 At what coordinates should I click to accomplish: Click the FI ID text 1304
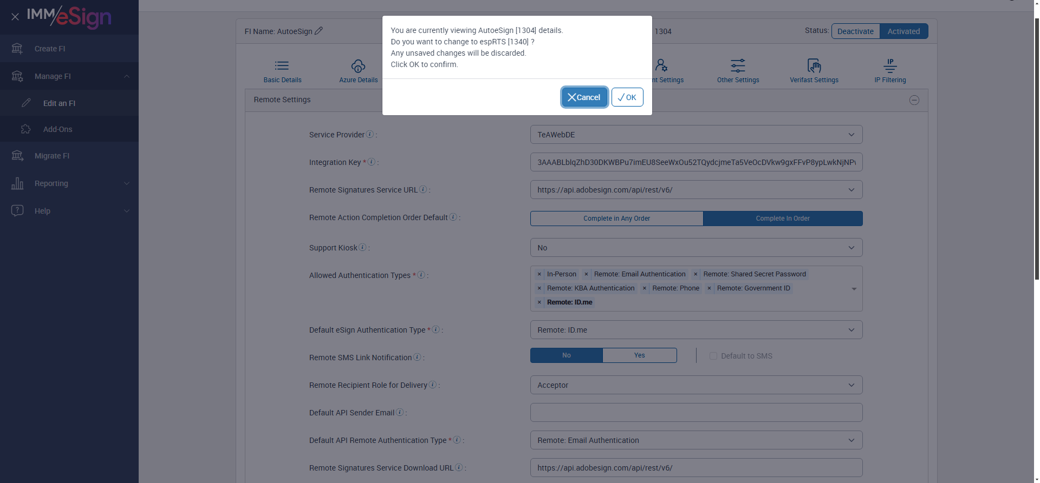(x=663, y=31)
